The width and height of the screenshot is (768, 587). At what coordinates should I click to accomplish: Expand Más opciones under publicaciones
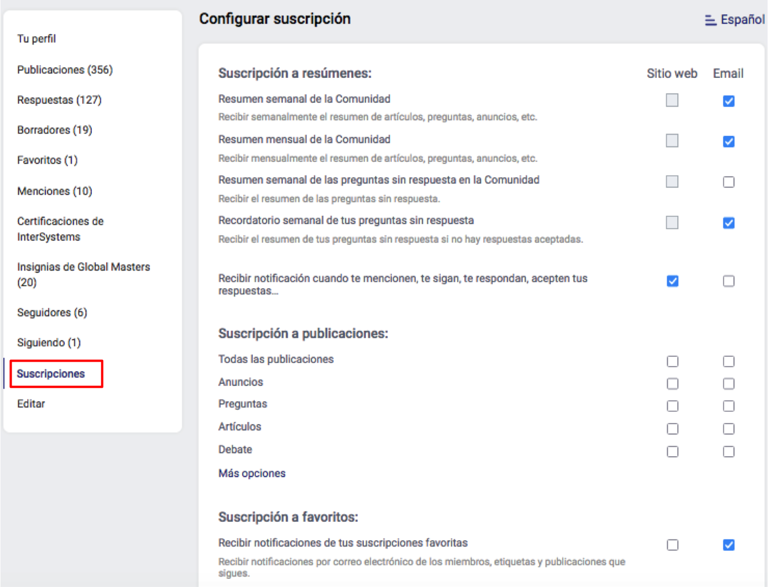[x=252, y=473]
